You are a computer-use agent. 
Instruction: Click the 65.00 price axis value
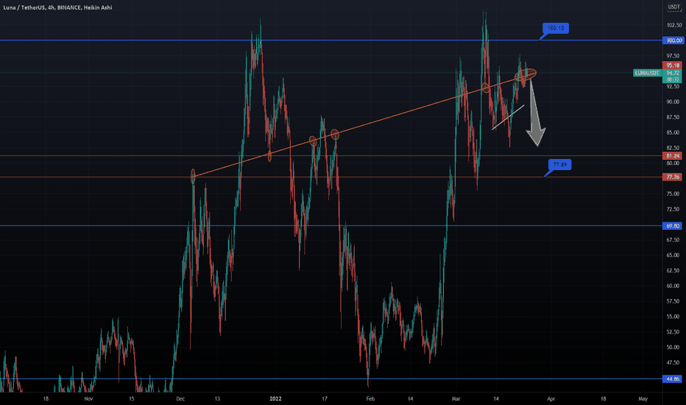(x=673, y=255)
